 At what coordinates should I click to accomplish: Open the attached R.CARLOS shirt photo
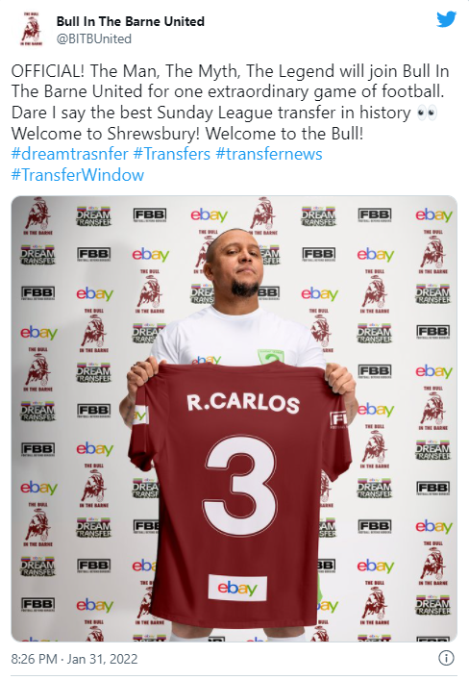coord(234,418)
